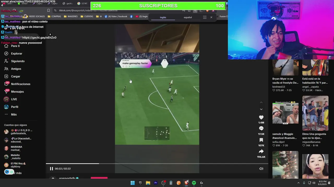Seek on the video progress bar

tap(157, 164)
